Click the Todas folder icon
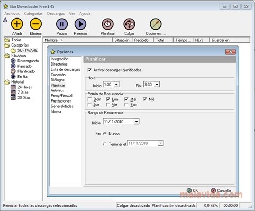 [x=7, y=40]
